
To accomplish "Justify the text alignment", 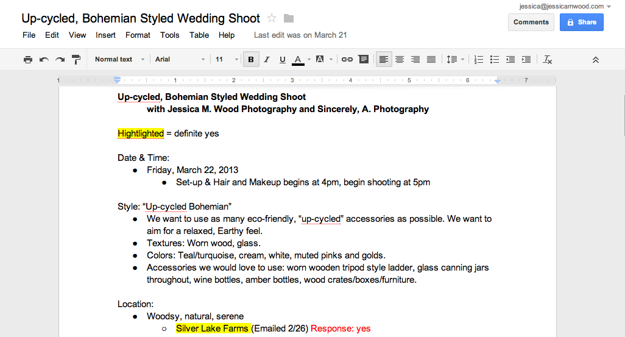I will (431, 60).
